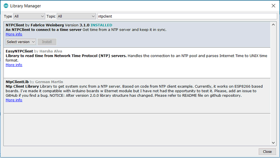Click 'An NTPClient to connect to a time server' text

(x=44, y=30)
